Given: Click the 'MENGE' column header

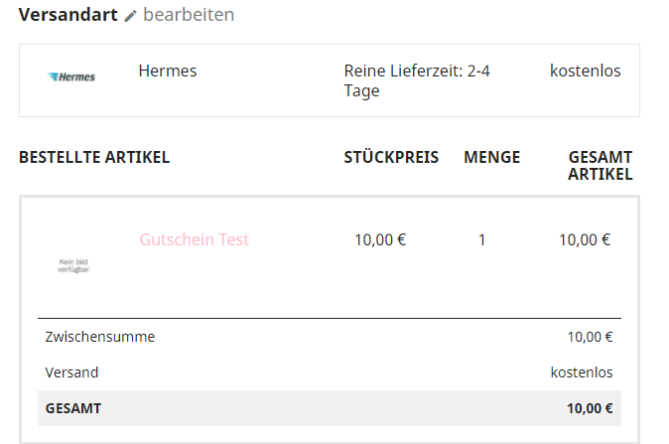Looking at the screenshot, I should coord(491,157).
